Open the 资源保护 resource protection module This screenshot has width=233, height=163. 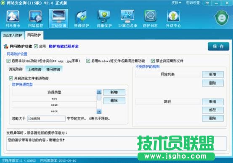point(82,19)
